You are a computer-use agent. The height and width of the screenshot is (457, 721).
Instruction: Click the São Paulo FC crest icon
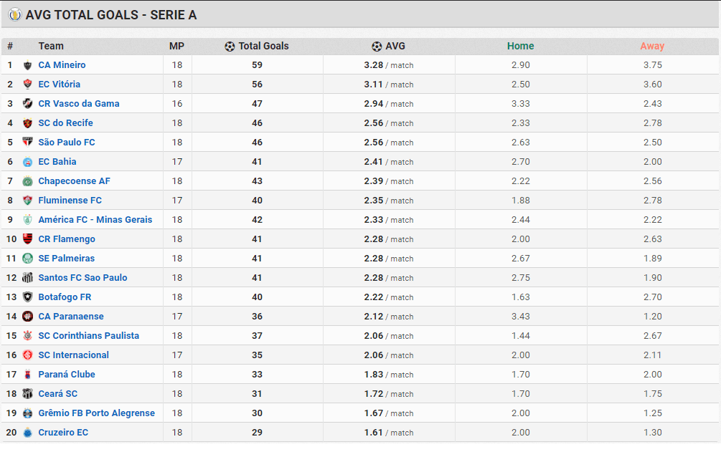tap(27, 143)
